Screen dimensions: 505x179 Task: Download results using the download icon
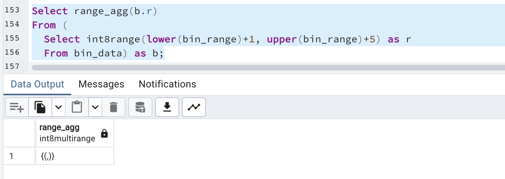[x=167, y=107]
